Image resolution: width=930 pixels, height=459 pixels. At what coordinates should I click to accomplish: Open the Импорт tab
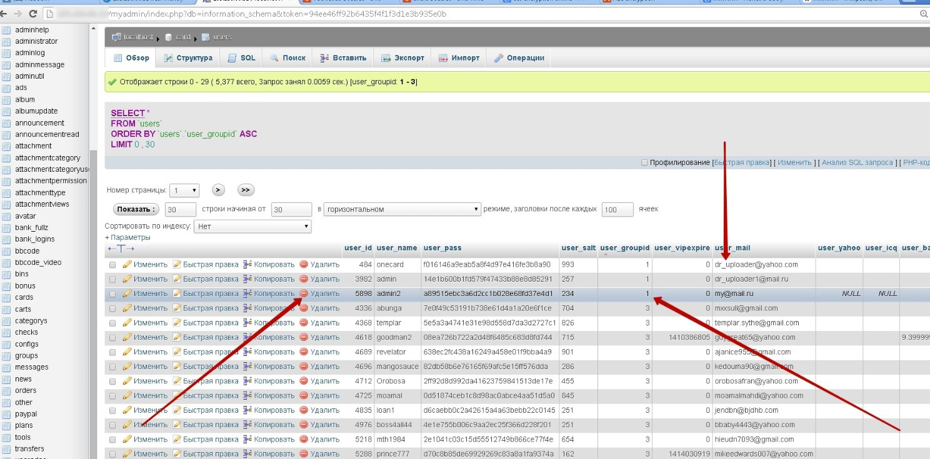pyautogui.click(x=459, y=58)
